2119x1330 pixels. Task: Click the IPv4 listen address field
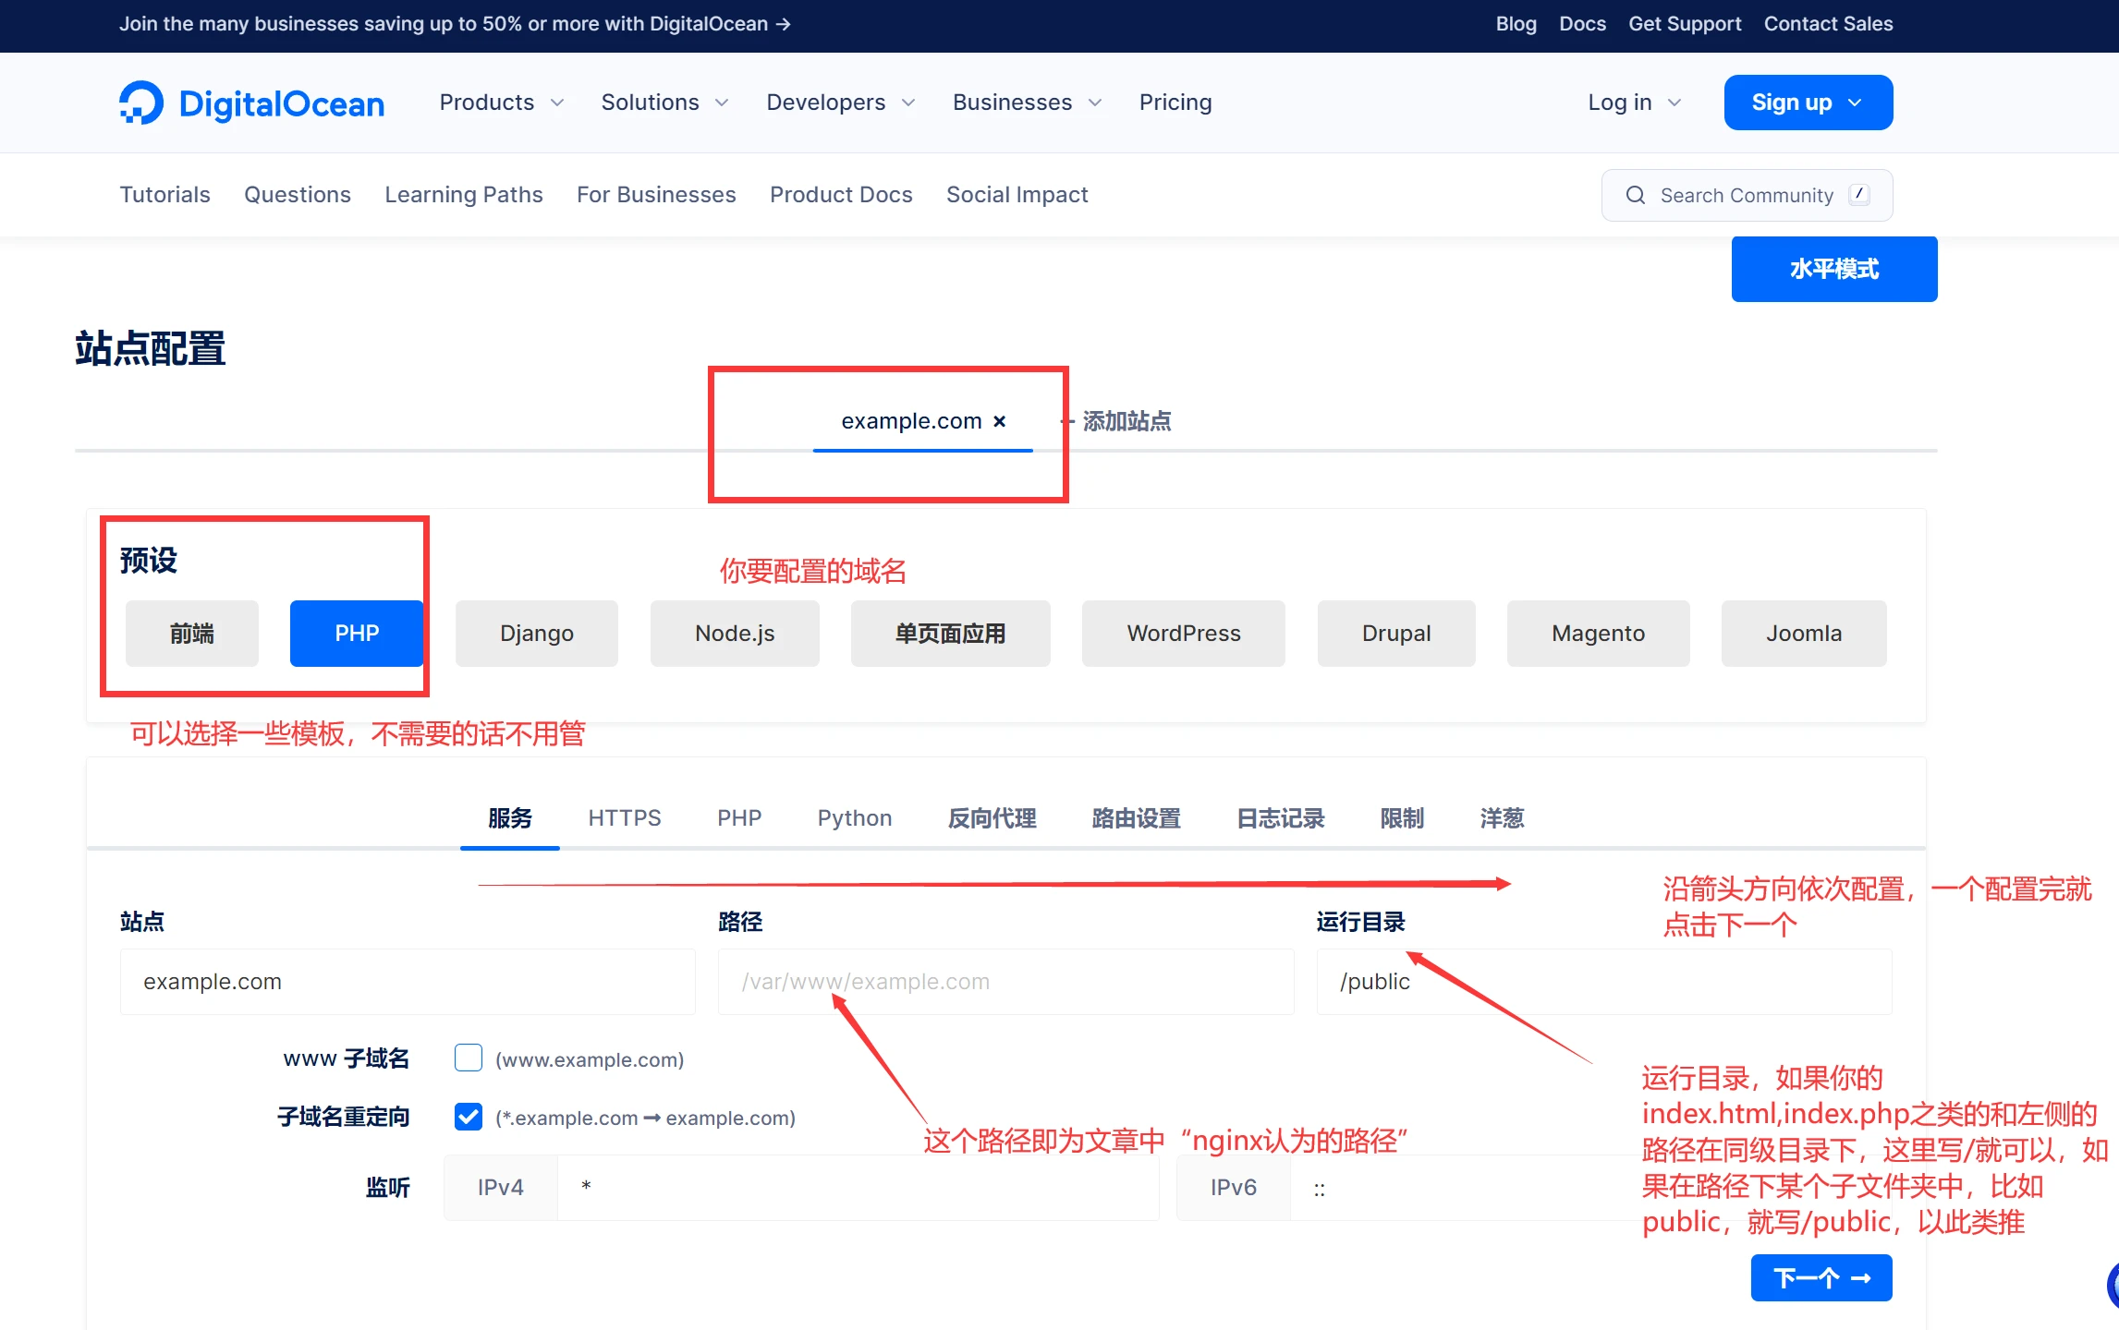click(x=857, y=1187)
